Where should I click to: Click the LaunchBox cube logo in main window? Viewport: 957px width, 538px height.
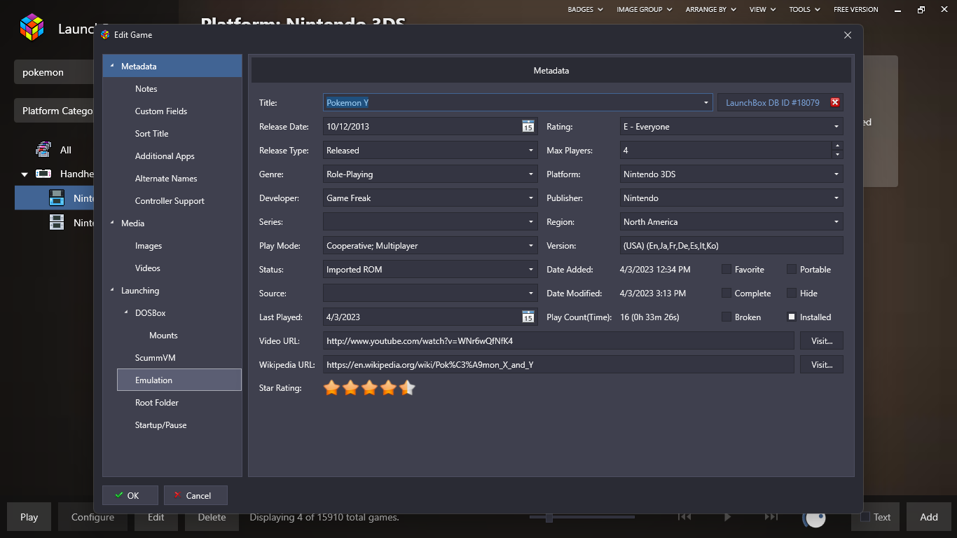[x=32, y=27]
